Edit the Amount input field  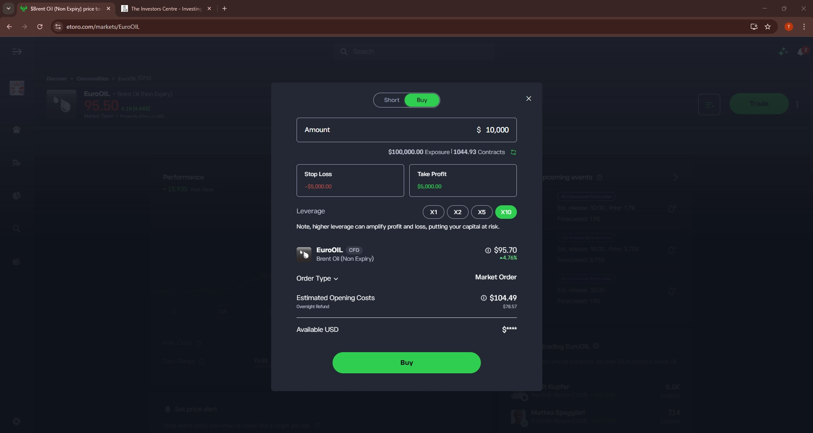[406, 130]
